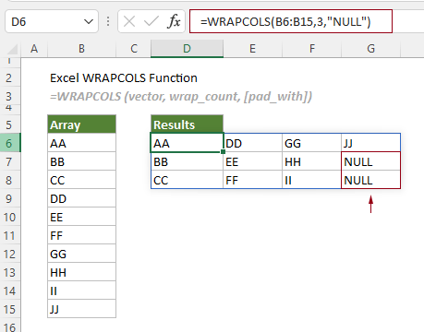Click the Insert Function fx icon
This screenshot has height=332, width=424.
click(x=175, y=22)
